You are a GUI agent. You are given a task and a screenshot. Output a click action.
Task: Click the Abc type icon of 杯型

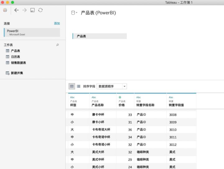[72, 98]
